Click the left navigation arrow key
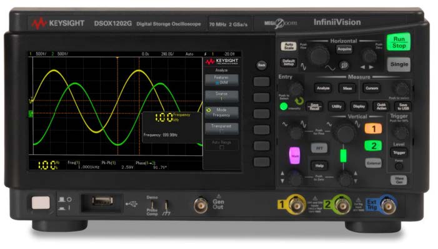The image size is (438, 249). (x=362, y=67)
